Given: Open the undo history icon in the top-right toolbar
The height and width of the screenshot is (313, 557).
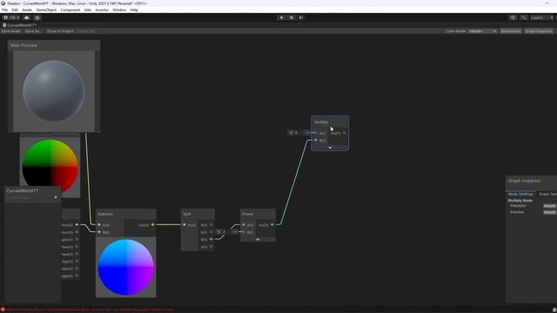Looking at the screenshot, I should click(x=513, y=17).
